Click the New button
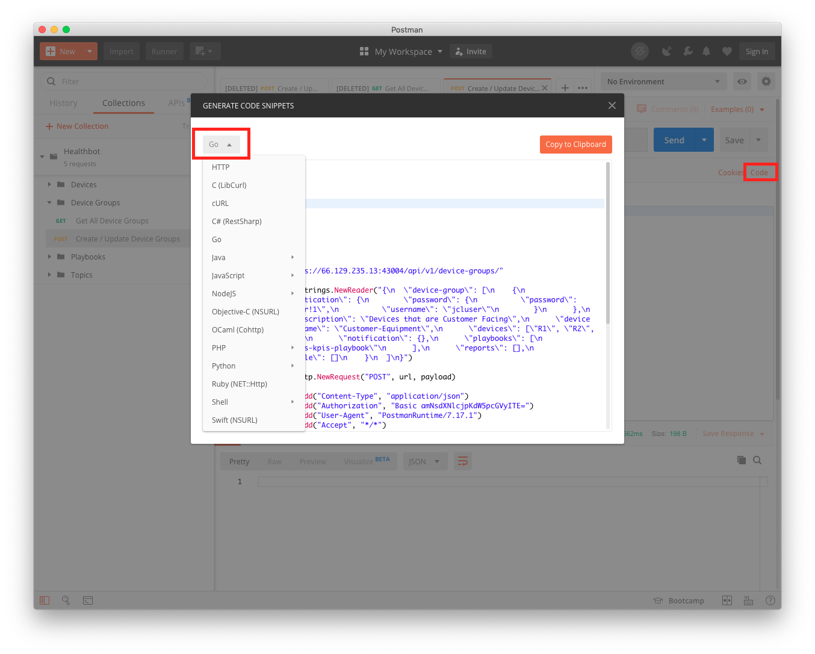815x654 pixels. 60,51
